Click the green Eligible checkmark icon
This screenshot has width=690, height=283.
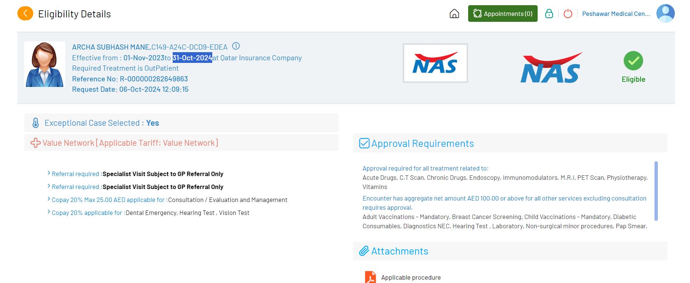click(633, 61)
